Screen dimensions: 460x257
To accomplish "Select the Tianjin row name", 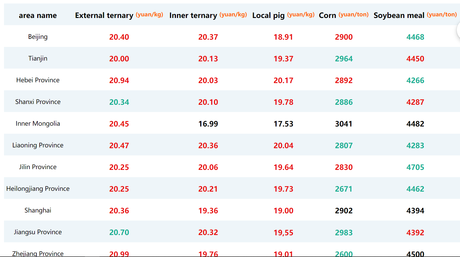I will point(38,58).
